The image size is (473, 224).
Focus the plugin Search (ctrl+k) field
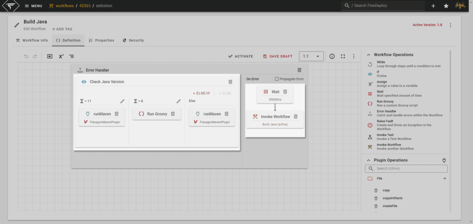pyautogui.click(x=406, y=169)
